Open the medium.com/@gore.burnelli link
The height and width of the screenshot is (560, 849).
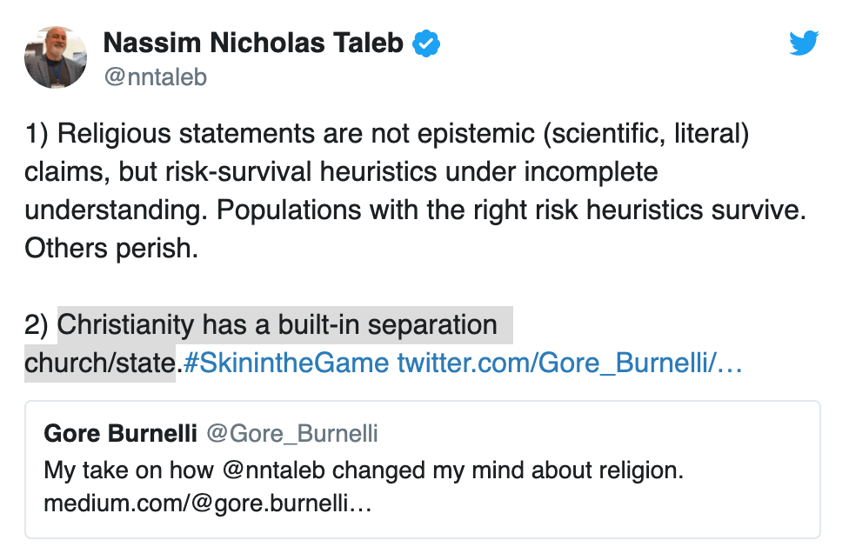tap(208, 503)
